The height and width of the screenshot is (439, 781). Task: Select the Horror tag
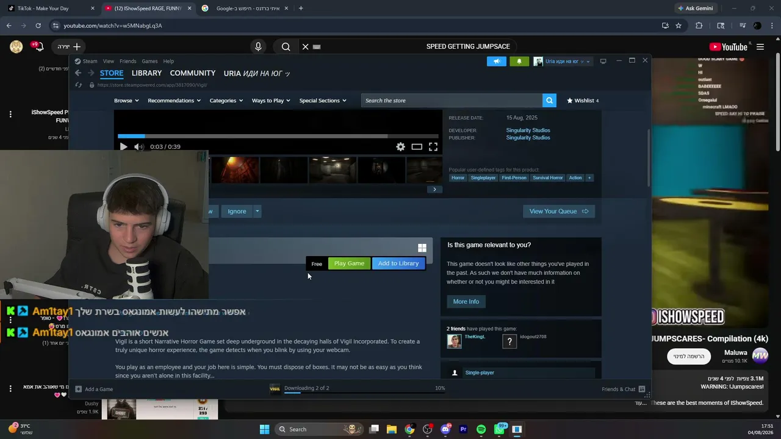tap(458, 178)
